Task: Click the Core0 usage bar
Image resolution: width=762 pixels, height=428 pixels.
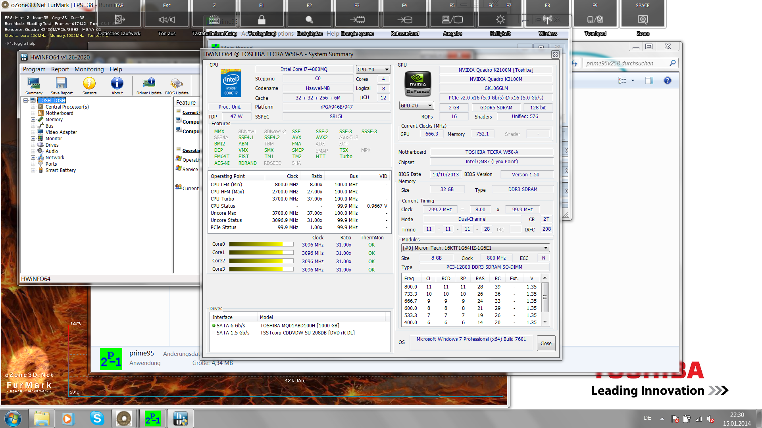Action: click(261, 245)
